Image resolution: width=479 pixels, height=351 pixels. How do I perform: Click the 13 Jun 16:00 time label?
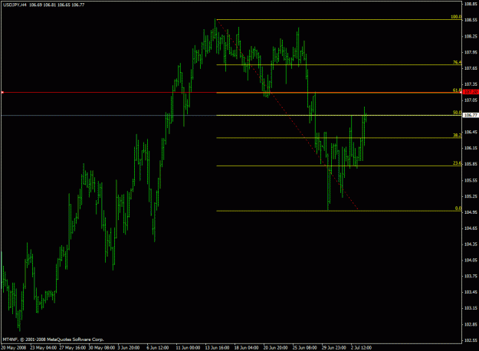click(x=217, y=348)
